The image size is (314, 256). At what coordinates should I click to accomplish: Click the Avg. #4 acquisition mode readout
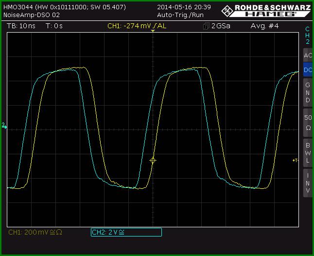click(264, 26)
